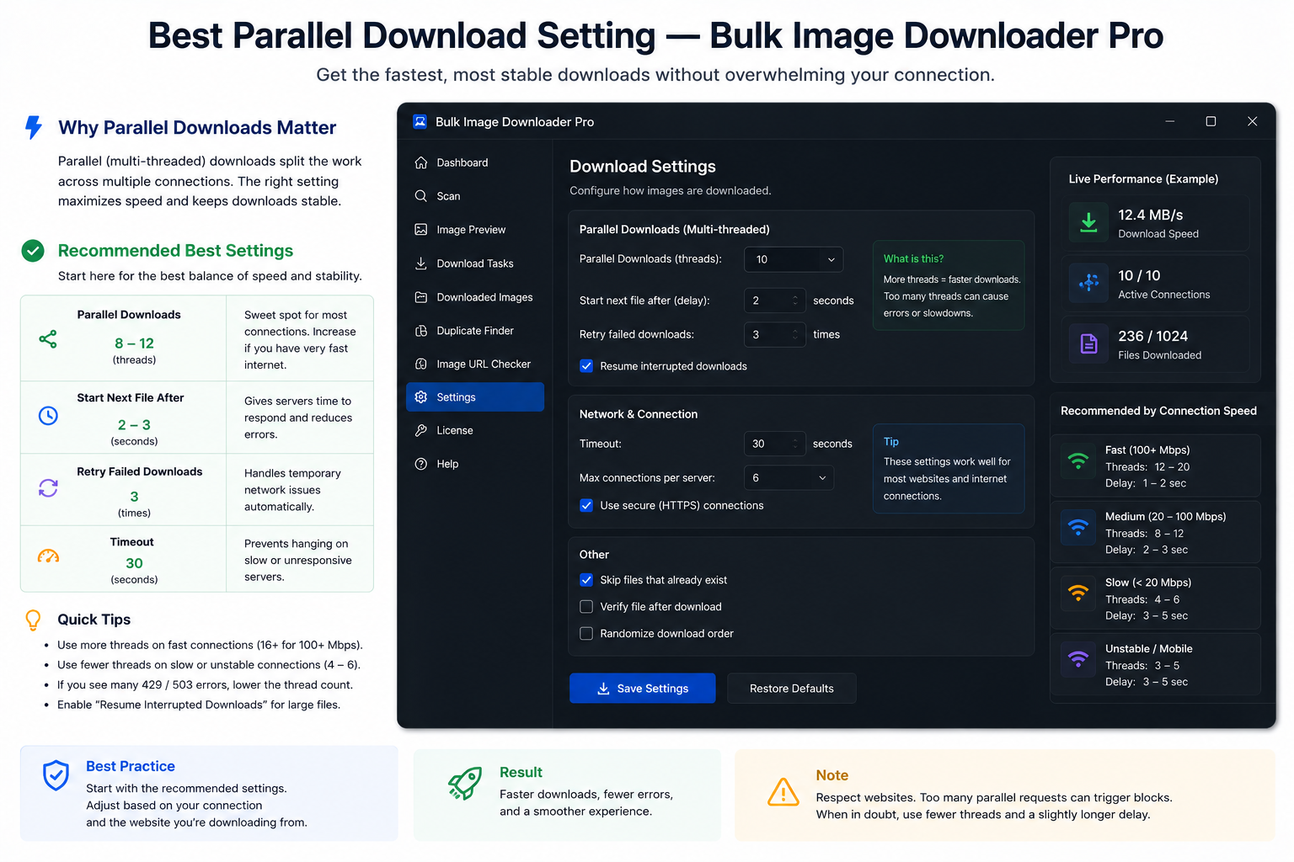Click the Bulk Image Downloader Pro app icon

(420, 121)
